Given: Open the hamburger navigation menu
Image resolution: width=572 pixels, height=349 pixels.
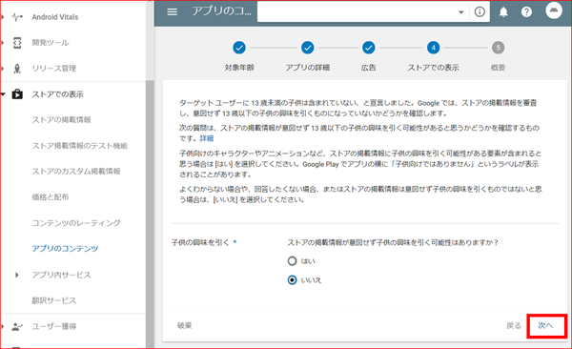Looking at the screenshot, I should point(172,12).
